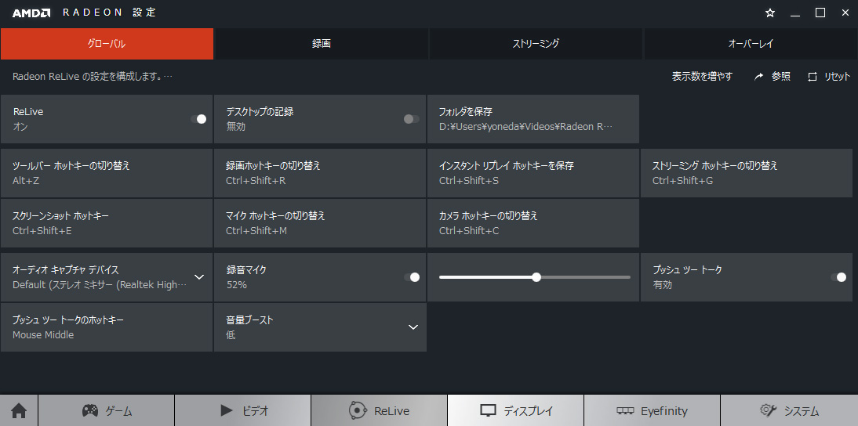Open the フォルダを保存 path tile
This screenshot has height=426, width=858.
[x=533, y=119]
